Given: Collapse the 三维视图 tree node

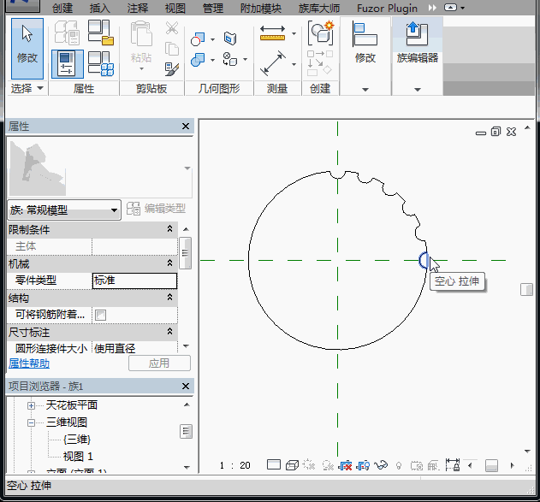Looking at the screenshot, I should [x=31, y=422].
